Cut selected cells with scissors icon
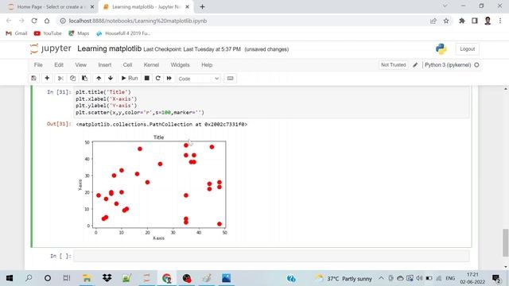Image resolution: width=509 pixels, height=286 pixels. tap(60, 78)
